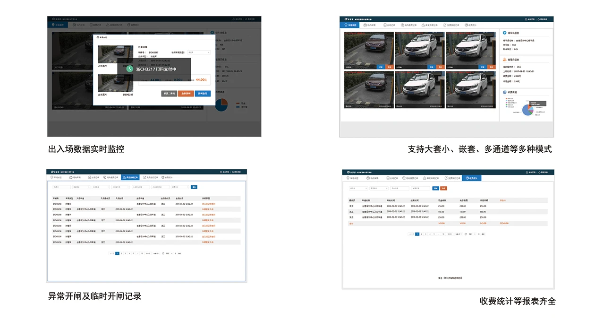Click blue open button under top-left red car feed

380,67
